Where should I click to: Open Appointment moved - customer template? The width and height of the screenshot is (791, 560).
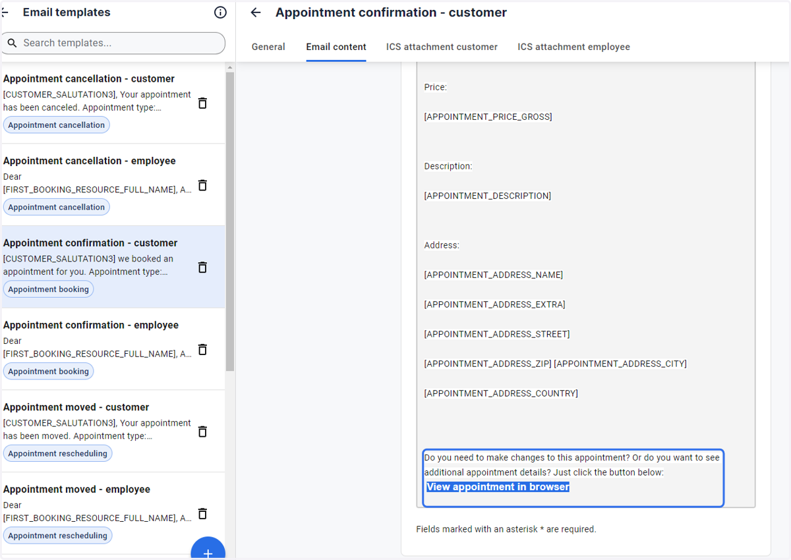(x=112, y=432)
